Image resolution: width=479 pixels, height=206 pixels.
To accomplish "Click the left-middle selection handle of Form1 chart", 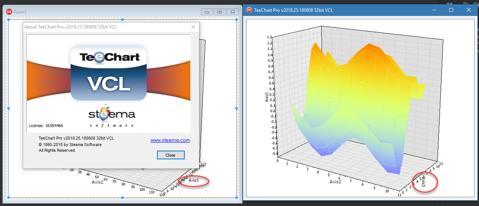I will click(x=8, y=109).
